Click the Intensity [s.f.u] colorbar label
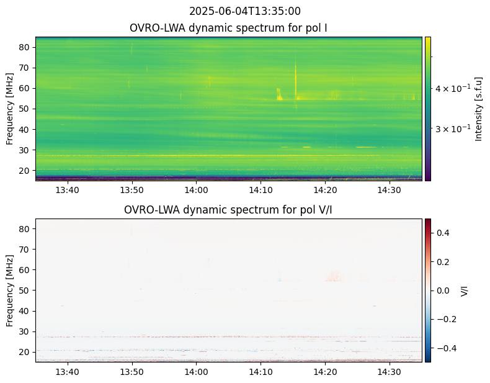This screenshot has height=383, width=490. [x=479, y=109]
